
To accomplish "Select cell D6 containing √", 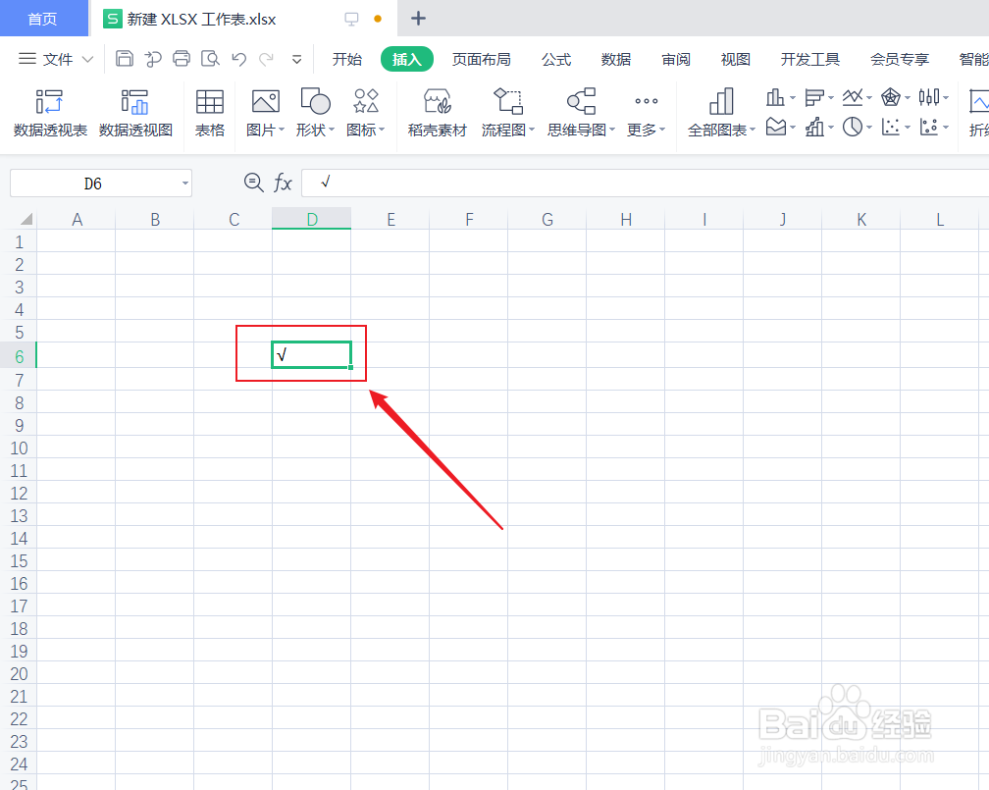I will tap(312, 354).
